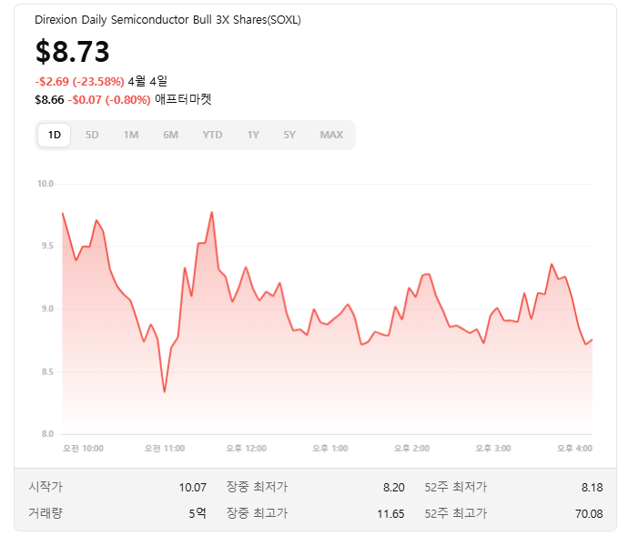The height and width of the screenshot is (536, 629).
Task: Click the 9.0 y-axis label
Action: click(x=47, y=308)
